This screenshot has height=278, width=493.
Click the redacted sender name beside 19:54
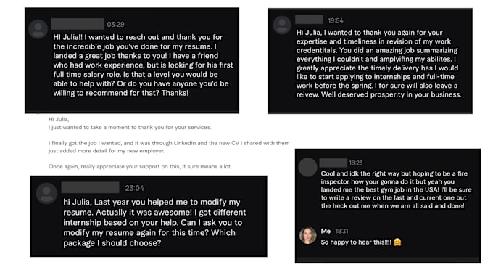click(x=309, y=20)
